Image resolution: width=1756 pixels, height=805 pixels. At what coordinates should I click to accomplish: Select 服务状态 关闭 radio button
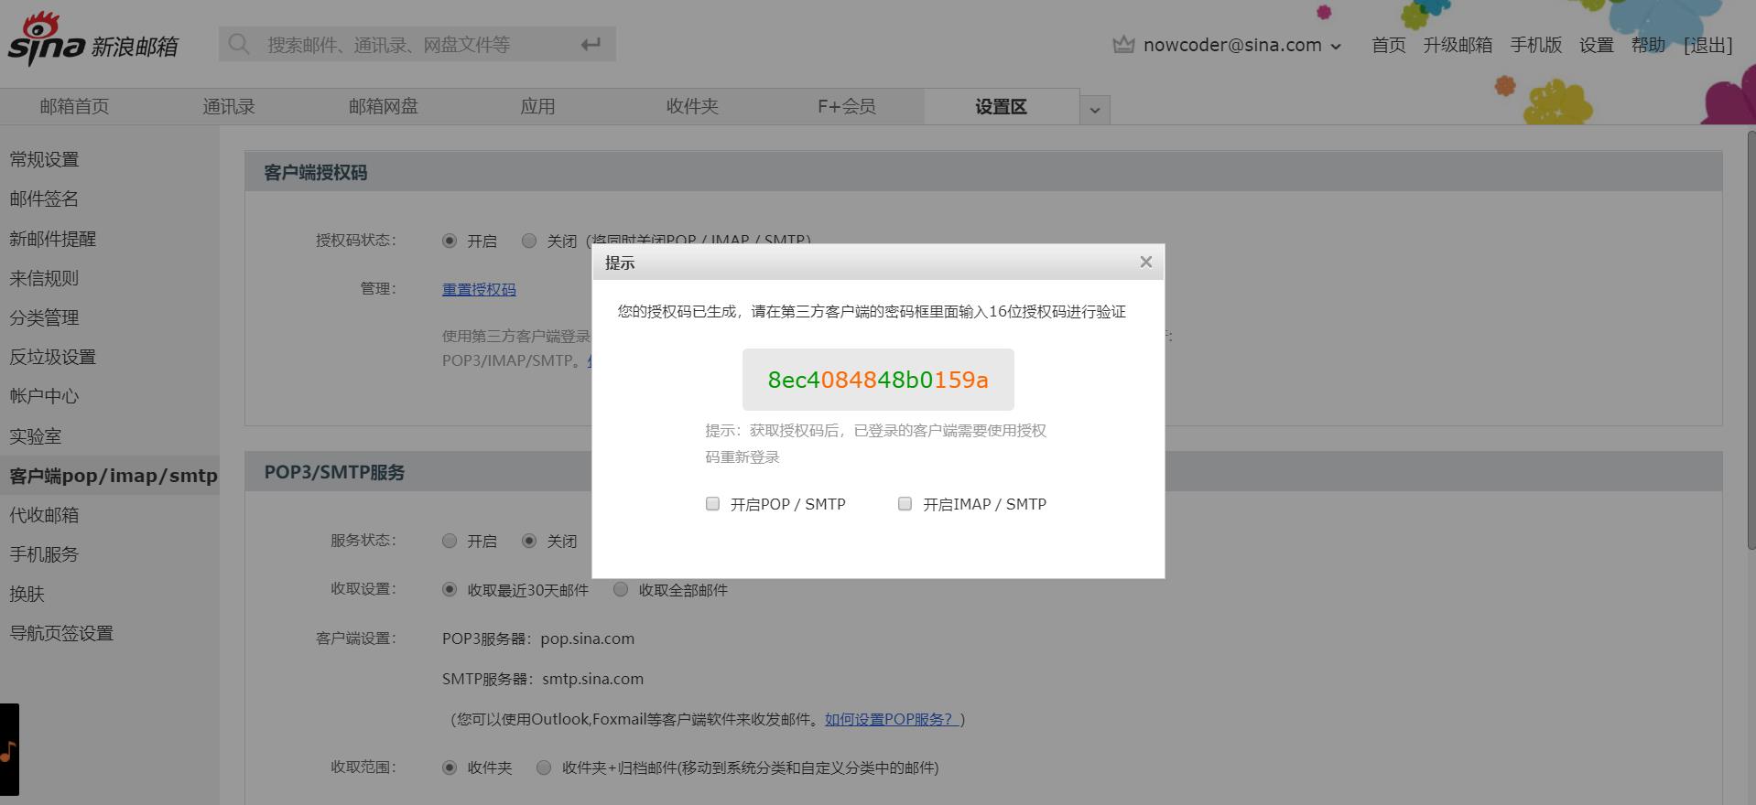point(529,541)
